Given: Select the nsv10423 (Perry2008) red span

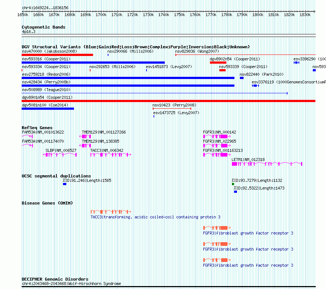Looking at the screenshot, I should (x=172, y=109).
